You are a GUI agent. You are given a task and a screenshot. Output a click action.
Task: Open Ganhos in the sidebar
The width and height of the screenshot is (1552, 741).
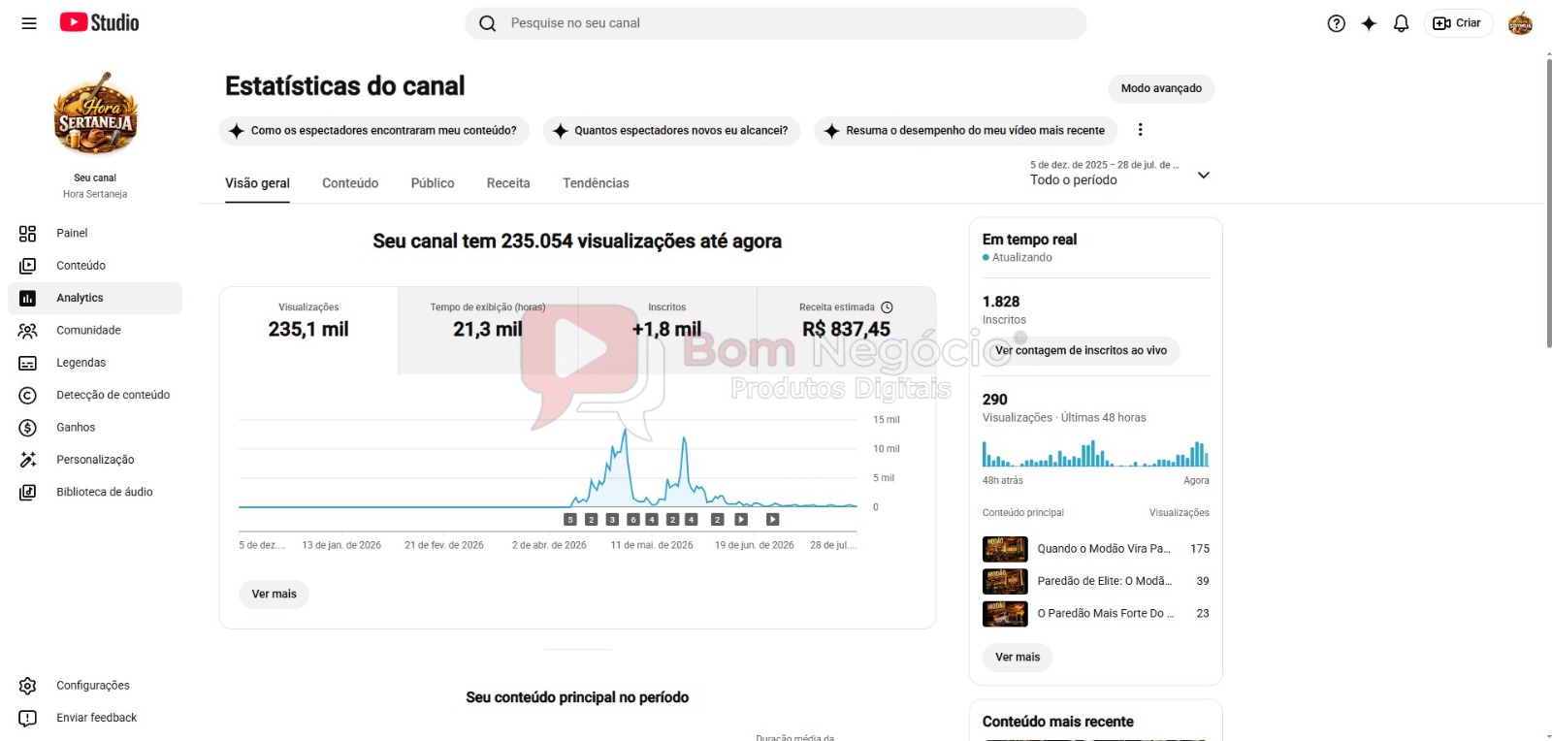pyautogui.click(x=95, y=428)
